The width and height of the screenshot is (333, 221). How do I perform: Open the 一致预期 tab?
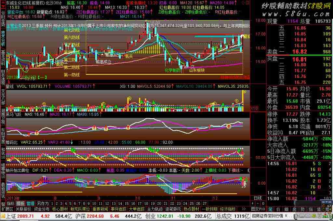pyautogui.click(x=210, y=209)
